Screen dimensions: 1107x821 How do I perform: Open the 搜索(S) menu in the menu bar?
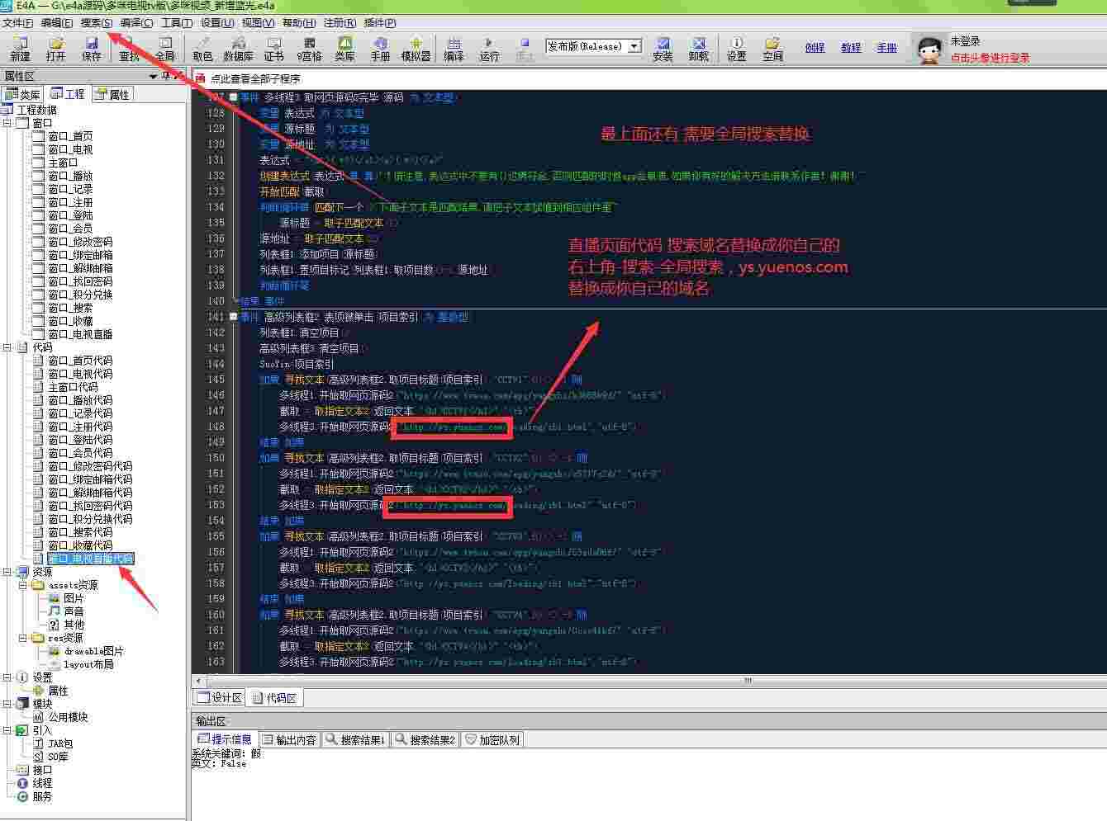(96, 23)
